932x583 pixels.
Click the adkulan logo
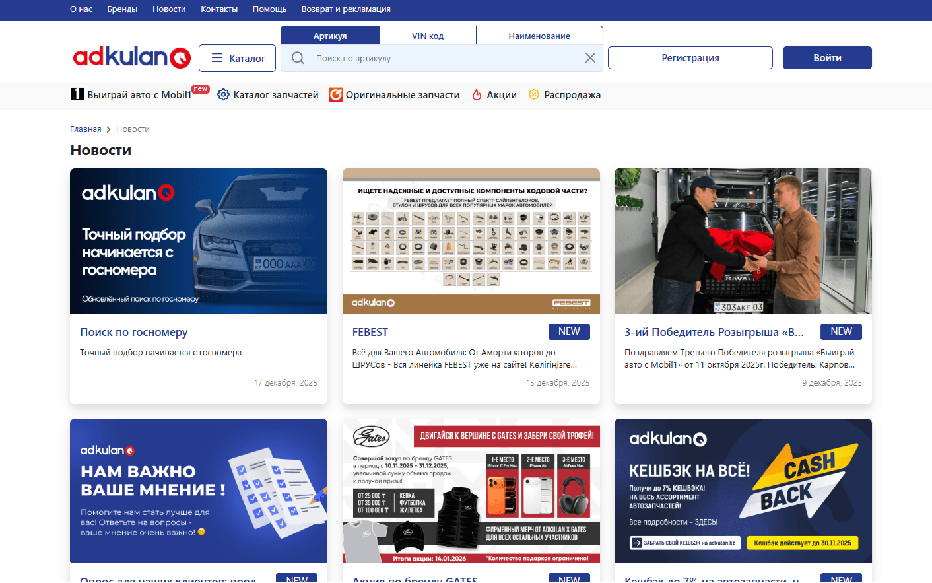point(131,57)
